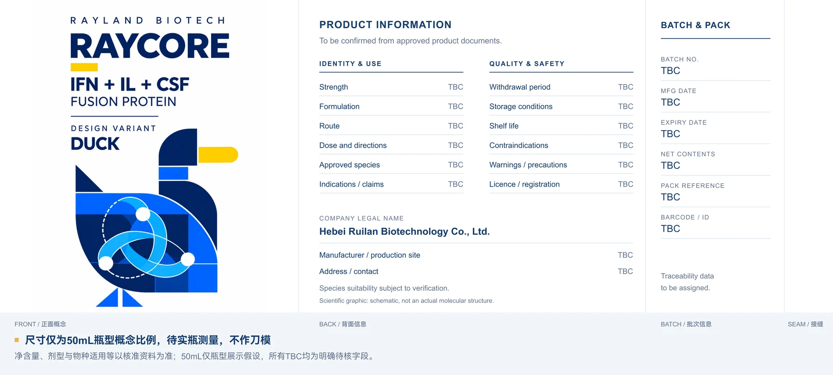Click the "Scientific graphic: schematic" disclaimer line
Viewport: 833px width, 375px height.
[406, 301]
